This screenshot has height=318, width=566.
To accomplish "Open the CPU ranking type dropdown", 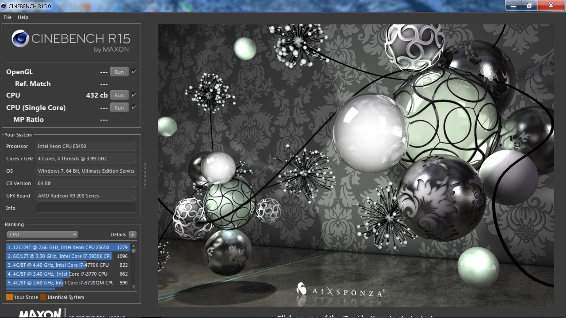I will pyautogui.click(x=42, y=235).
